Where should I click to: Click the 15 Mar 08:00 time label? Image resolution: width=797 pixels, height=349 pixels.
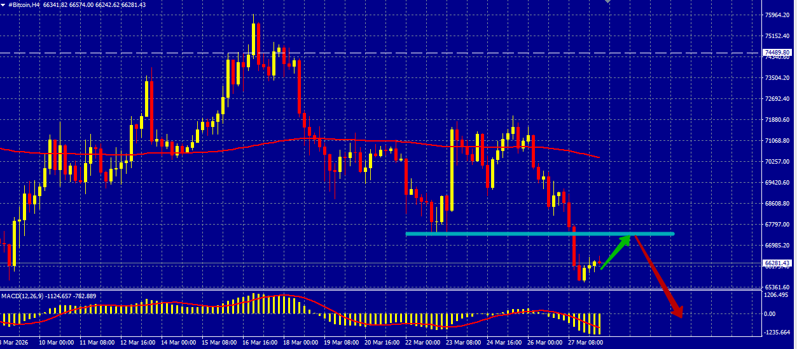point(219,342)
